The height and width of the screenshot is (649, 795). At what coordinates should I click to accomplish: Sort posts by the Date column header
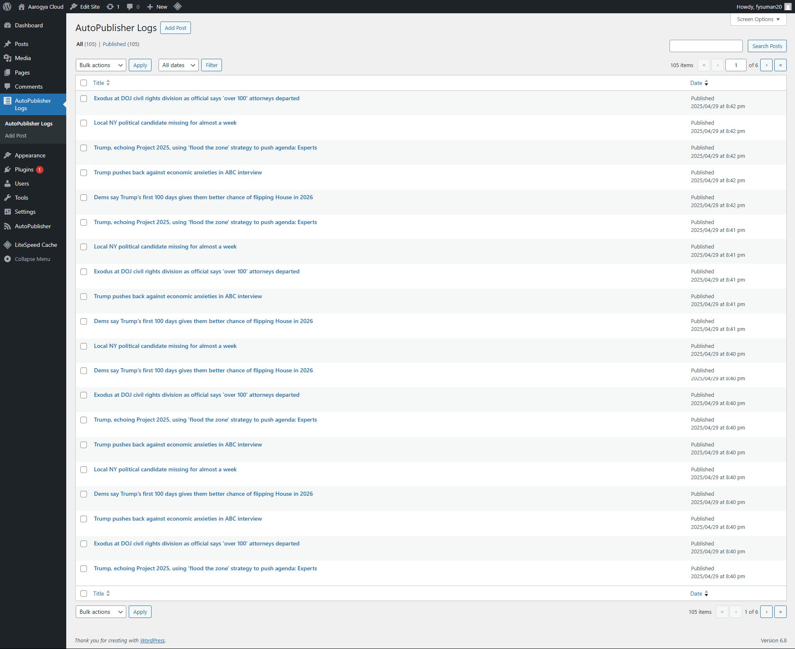pos(696,83)
